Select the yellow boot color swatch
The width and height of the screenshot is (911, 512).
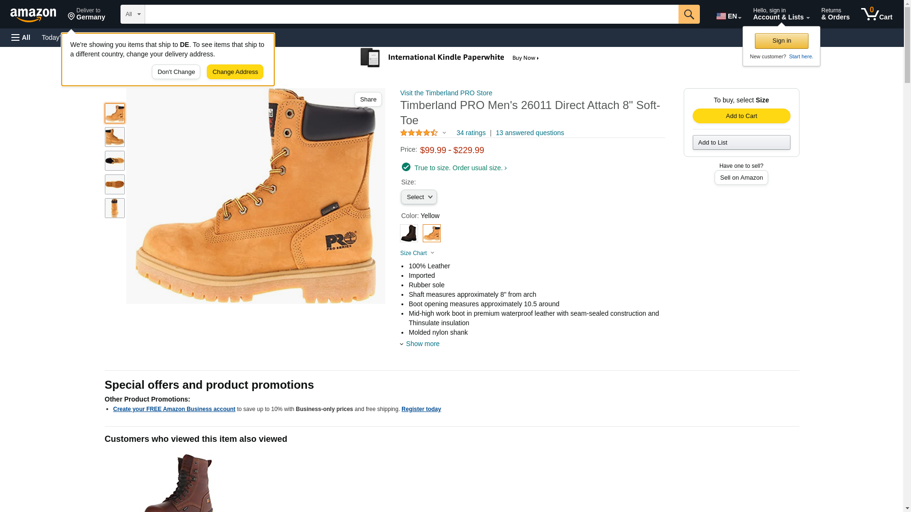click(x=431, y=233)
